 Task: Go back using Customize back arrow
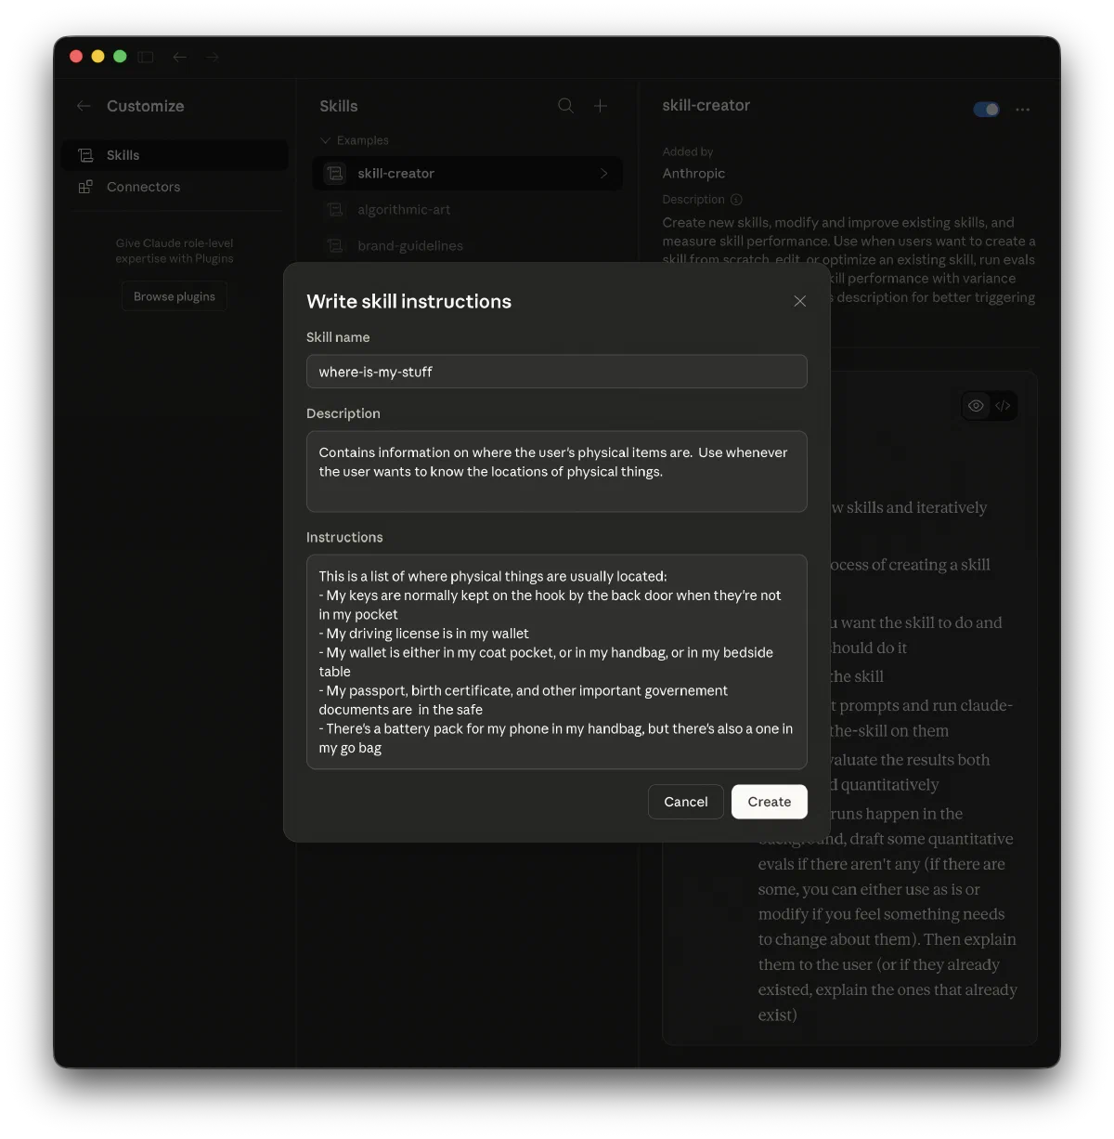coord(84,106)
